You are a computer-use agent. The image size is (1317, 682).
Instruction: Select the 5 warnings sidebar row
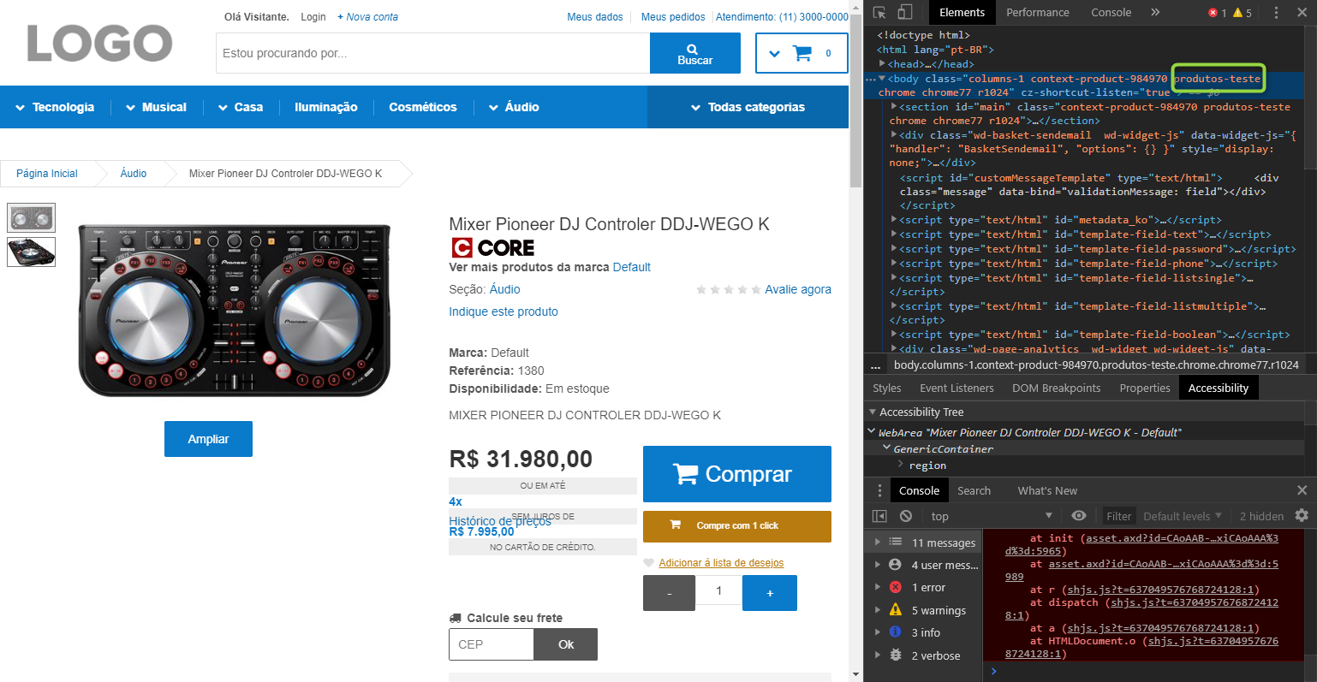(924, 610)
